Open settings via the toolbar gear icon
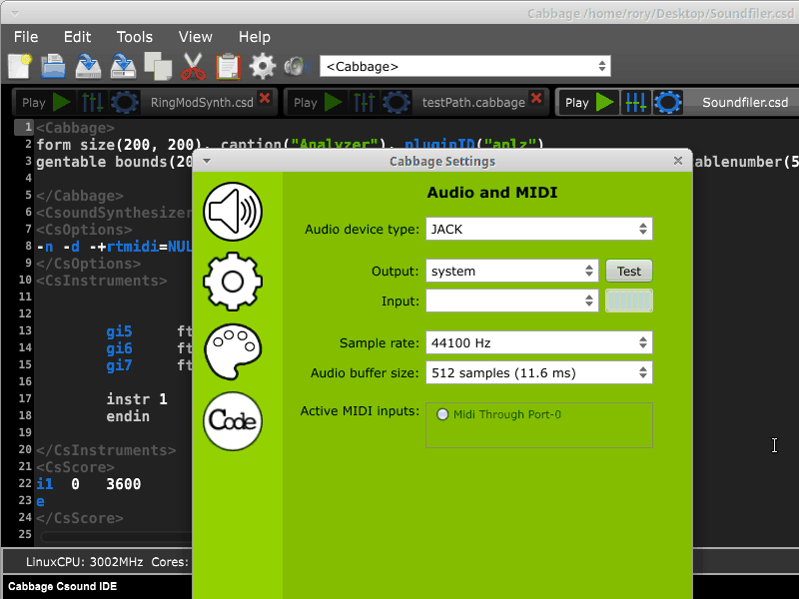Image resolution: width=799 pixels, height=599 pixels. 263,67
